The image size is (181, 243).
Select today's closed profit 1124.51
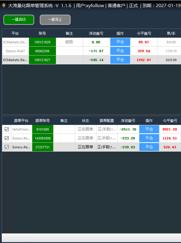click(x=170, y=138)
